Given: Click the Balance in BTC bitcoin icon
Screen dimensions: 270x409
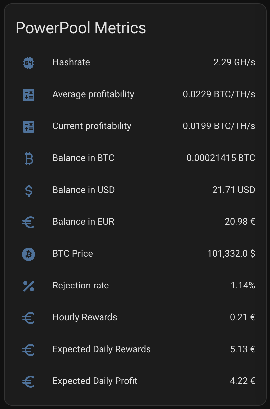Looking at the screenshot, I should click(x=29, y=158).
